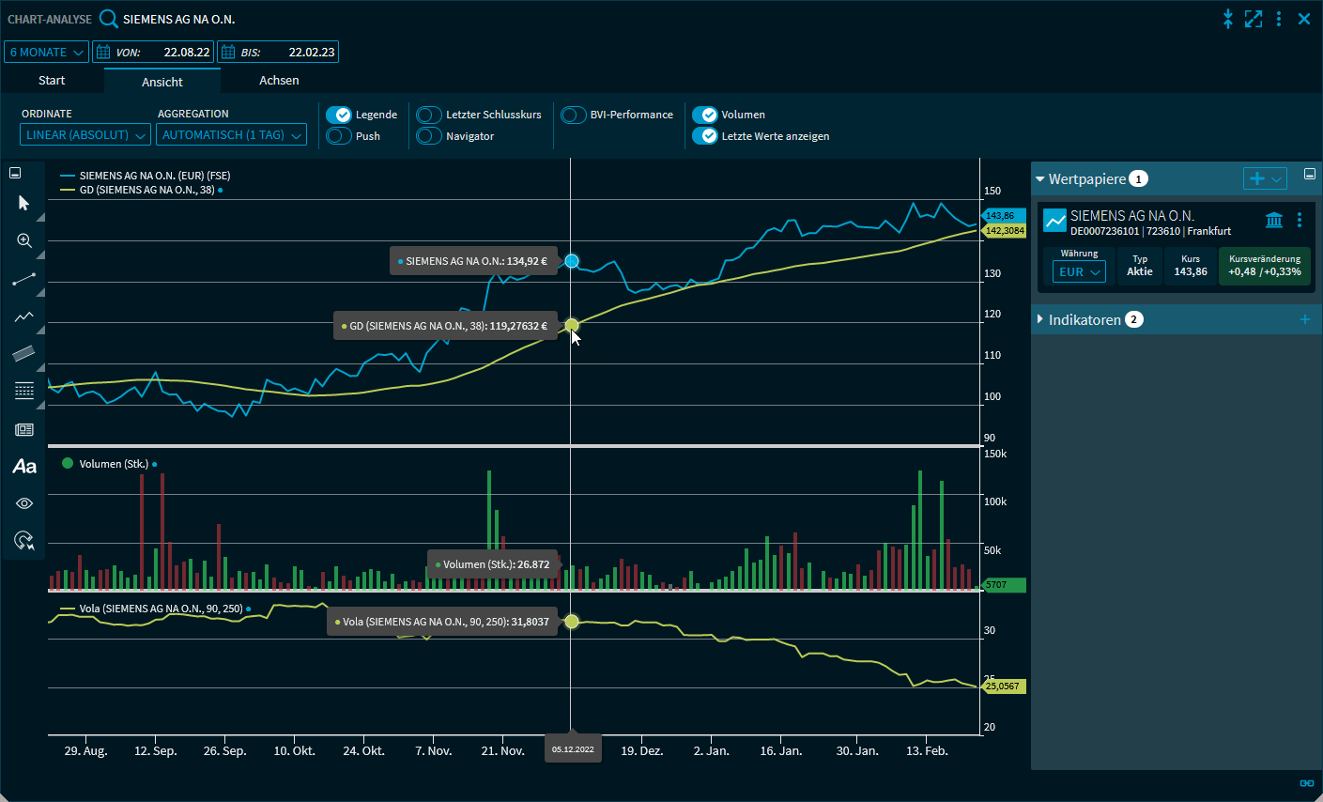Switch to the Start tab
The width and height of the screenshot is (1323, 802).
(52, 81)
